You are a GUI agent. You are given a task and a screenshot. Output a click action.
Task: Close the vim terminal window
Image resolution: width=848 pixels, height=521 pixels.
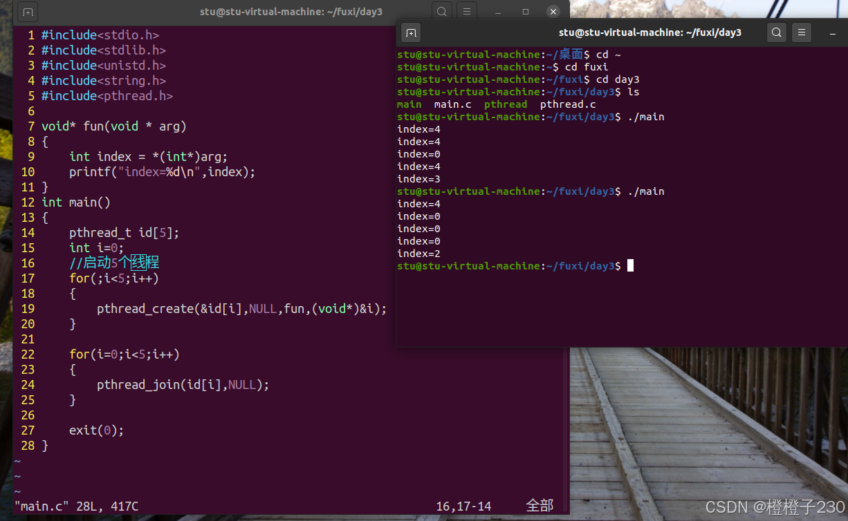[x=553, y=12]
